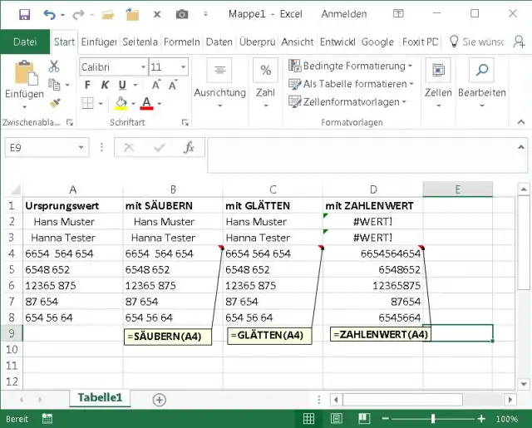Open the Bearbeiten search icon group
Image resolution: width=532 pixels, height=428 pixels.
coord(481,81)
